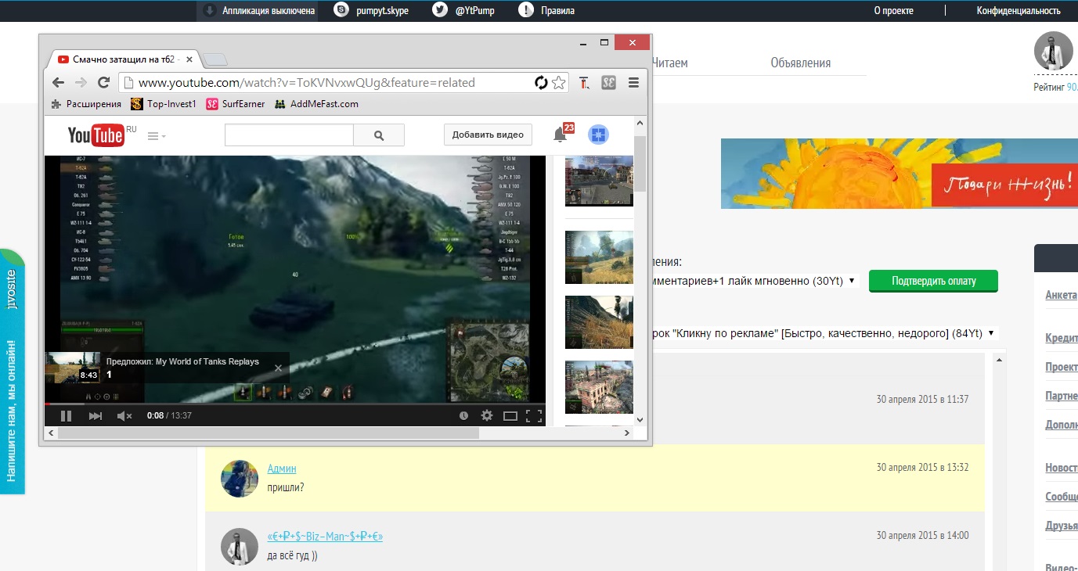
Task: Click the Skype icon in the top bar
Action: point(341,10)
